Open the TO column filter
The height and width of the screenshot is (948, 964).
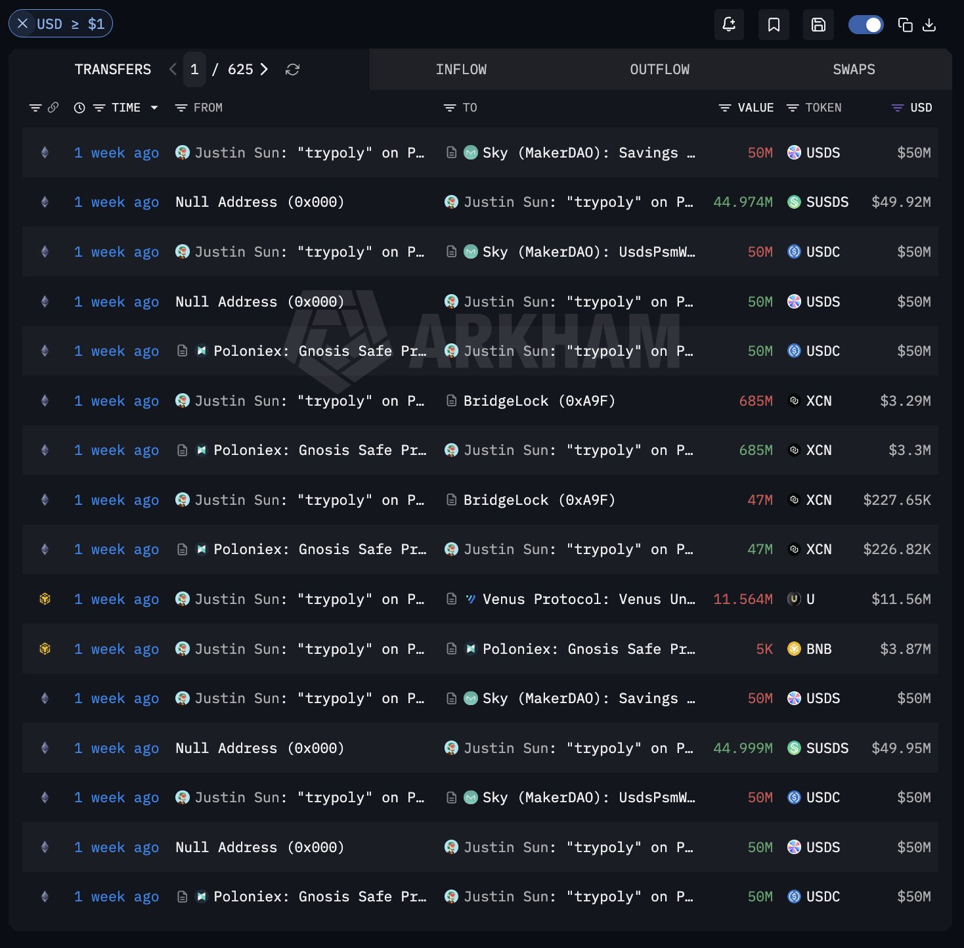[x=450, y=108]
